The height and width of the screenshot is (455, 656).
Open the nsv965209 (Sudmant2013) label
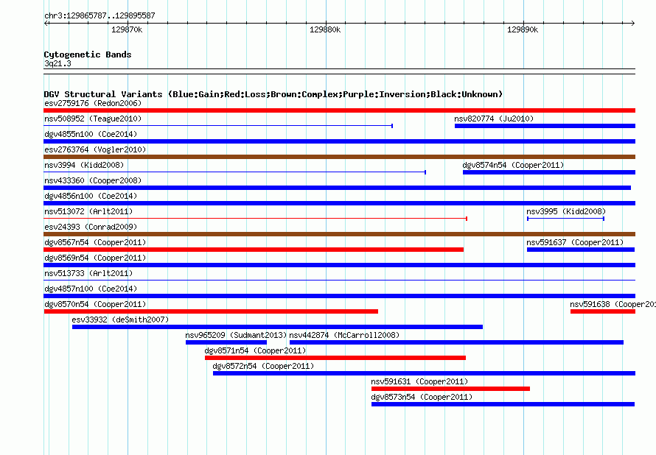click(x=236, y=335)
